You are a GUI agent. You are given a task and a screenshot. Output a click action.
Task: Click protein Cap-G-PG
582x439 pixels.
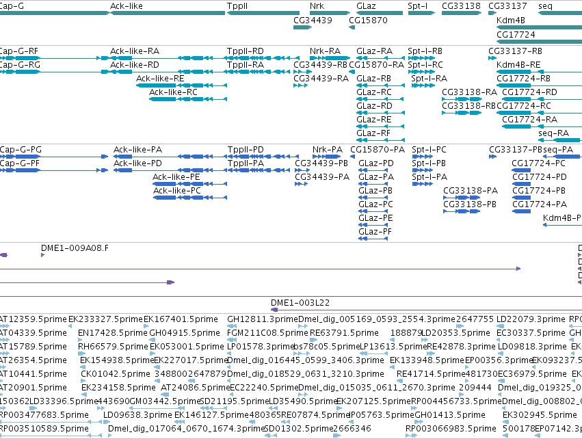tap(21, 150)
